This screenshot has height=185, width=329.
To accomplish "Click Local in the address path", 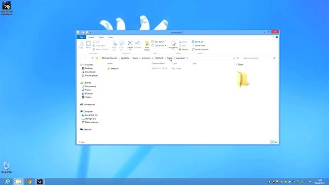I will (135, 58).
